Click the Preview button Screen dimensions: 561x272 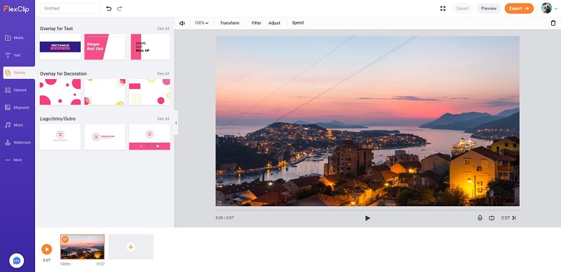489,8
